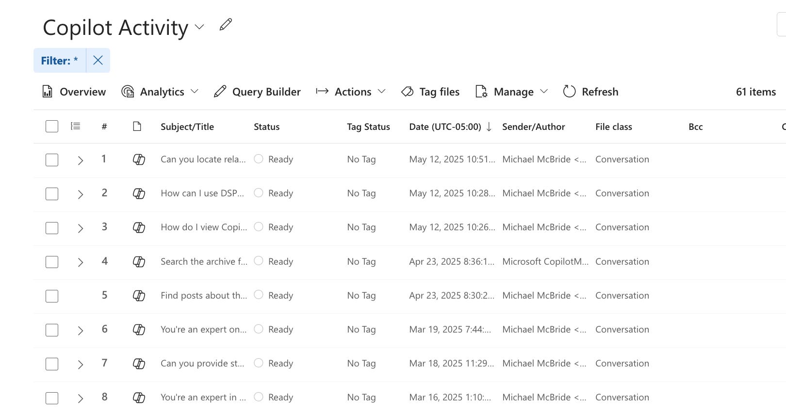The image size is (786, 413).
Task: Expand row 3 conversation chevron
Action: click(81, 228)
